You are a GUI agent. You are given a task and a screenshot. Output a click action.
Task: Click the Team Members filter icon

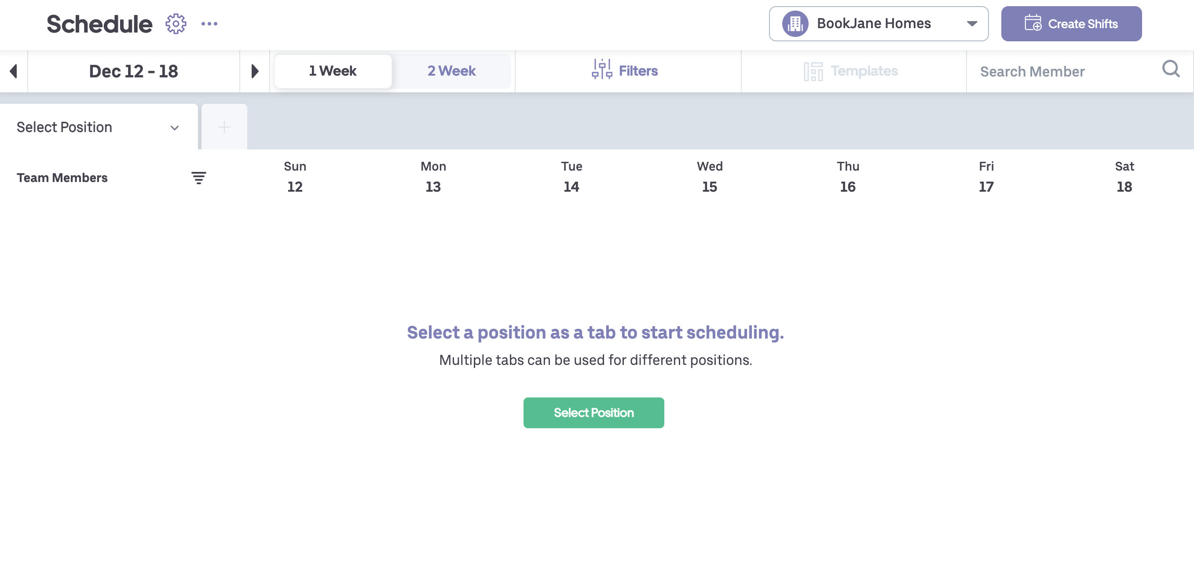pos(198,178)
